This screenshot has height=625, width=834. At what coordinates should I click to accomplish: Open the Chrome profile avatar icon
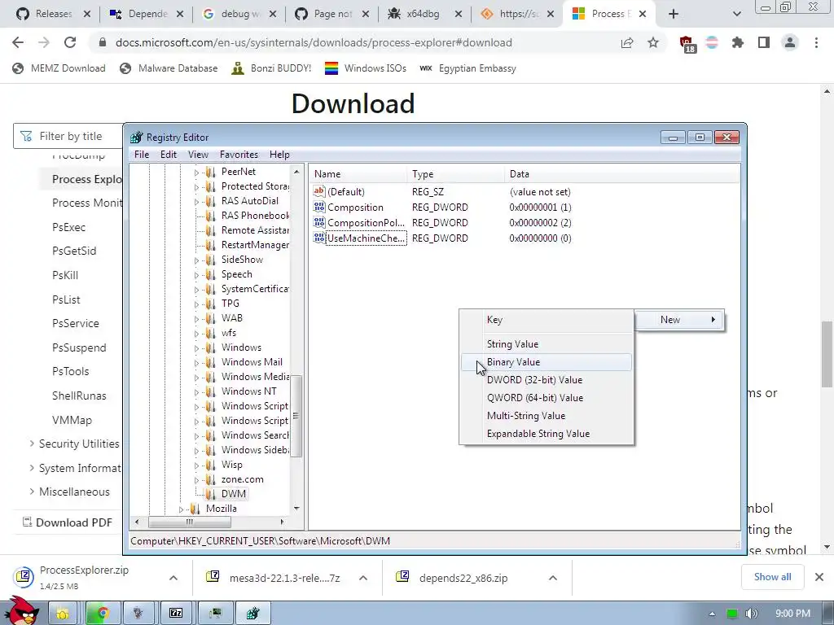(x=790, y=42)
